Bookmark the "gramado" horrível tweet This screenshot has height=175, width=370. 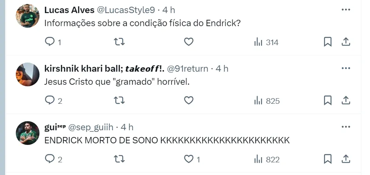click(x=328, y=101)
